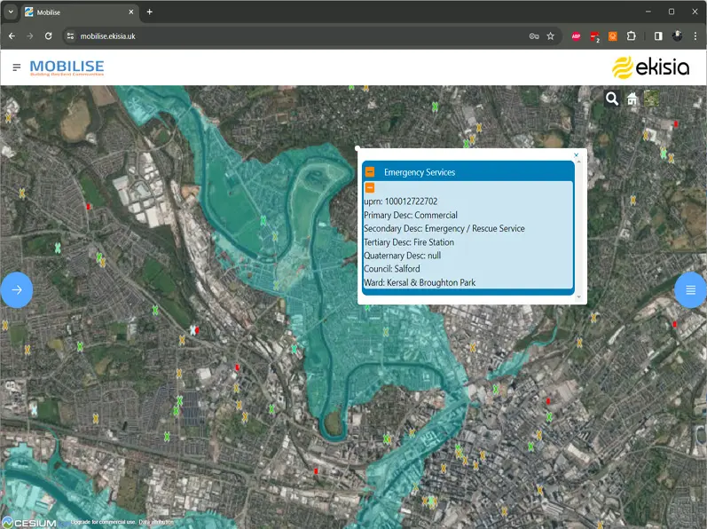Collapse the Emergency Services section
Viewport: 707px width, 529px height.
370,172
